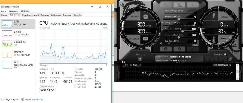Image resolution: width=243 pixels, height=103 pixels.
Task: Toggle the Windows Startup button
Action: tap(140, 59)
